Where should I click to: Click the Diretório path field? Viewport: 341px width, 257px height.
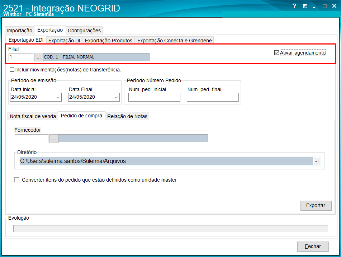pyautogui.click(x=166, y=161)
